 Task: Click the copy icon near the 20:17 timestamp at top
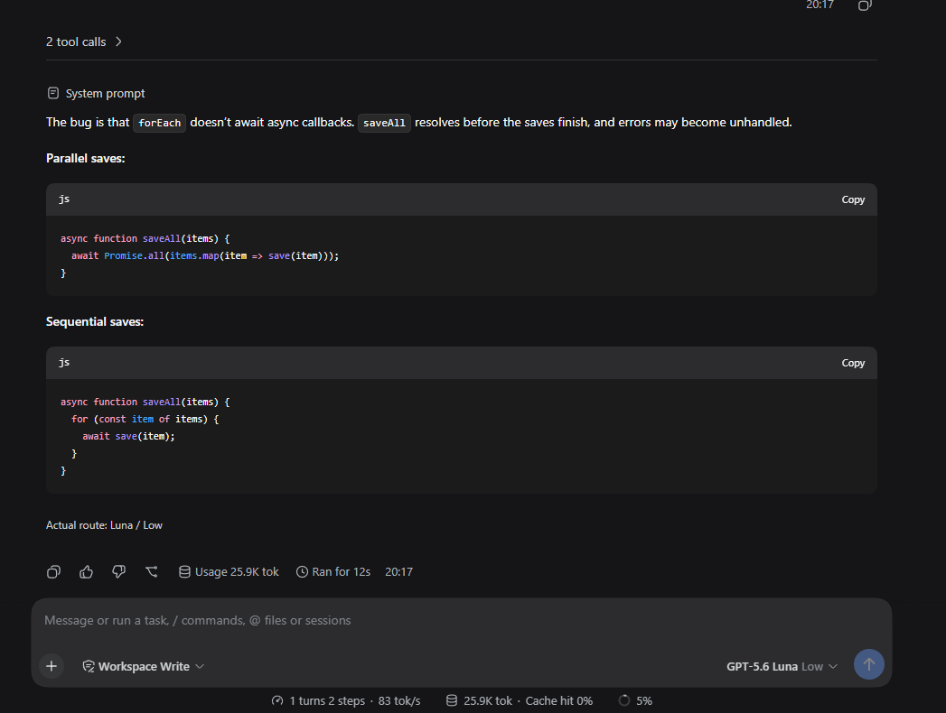pyautogui.click(x=865, y=5)
